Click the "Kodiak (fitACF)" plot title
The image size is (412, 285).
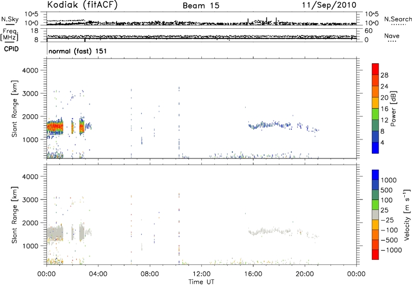(82, 5)
